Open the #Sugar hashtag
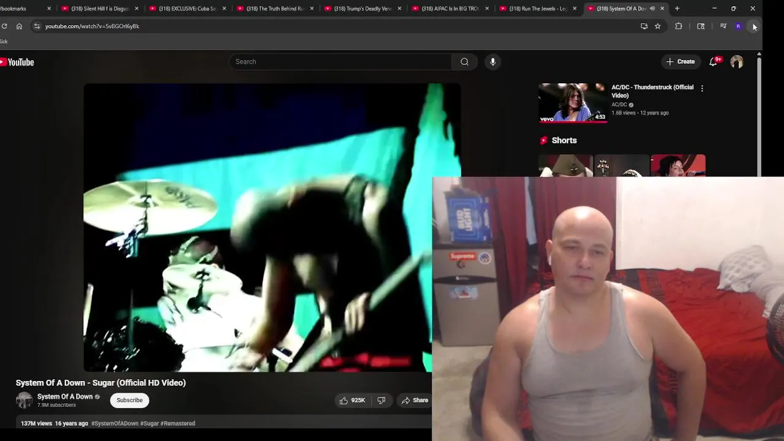The width and height of the screenshot is (784, 441). 149,423
